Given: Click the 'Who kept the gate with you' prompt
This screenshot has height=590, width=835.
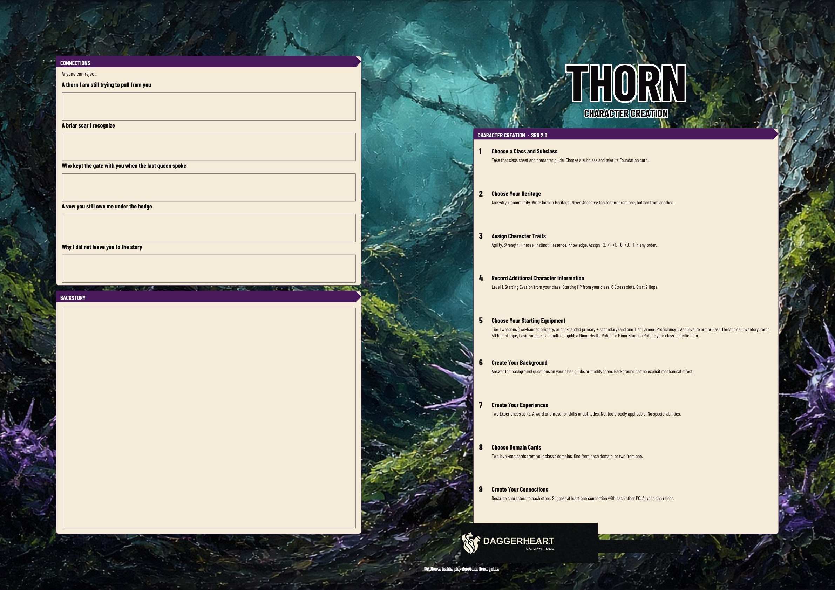Looking at the screenshot, I should 124,166.
